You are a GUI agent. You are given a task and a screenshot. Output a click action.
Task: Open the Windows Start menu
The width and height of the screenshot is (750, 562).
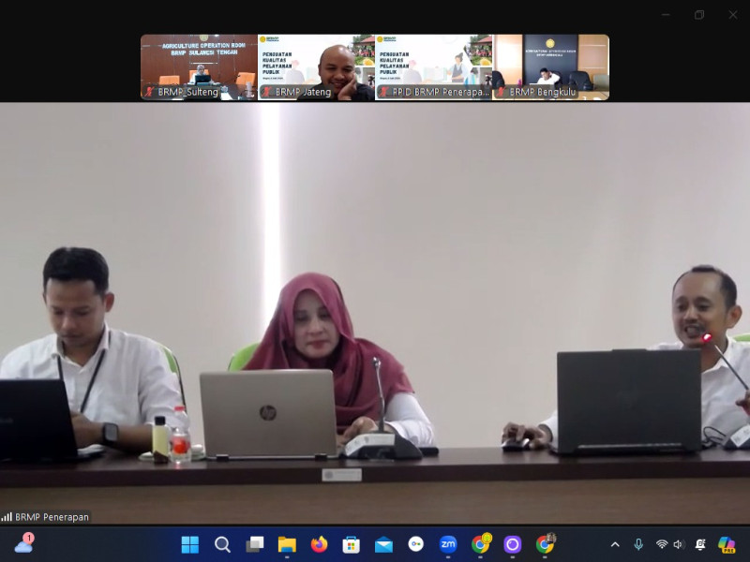189,544
